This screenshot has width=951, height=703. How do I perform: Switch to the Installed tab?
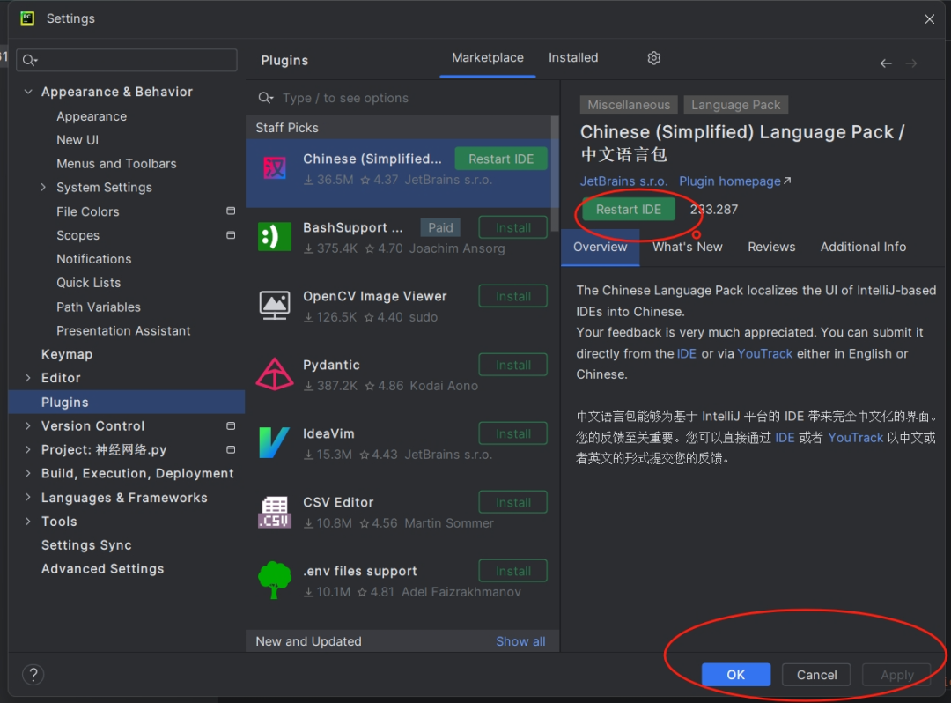(x=573, y=57)
